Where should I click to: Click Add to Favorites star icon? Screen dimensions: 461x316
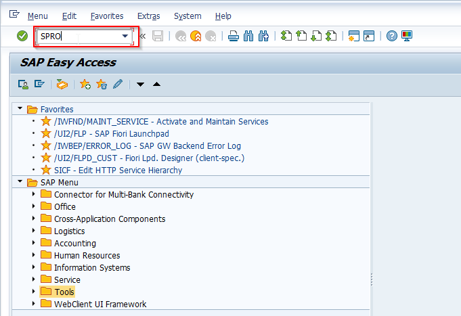(x=85, y=85)
